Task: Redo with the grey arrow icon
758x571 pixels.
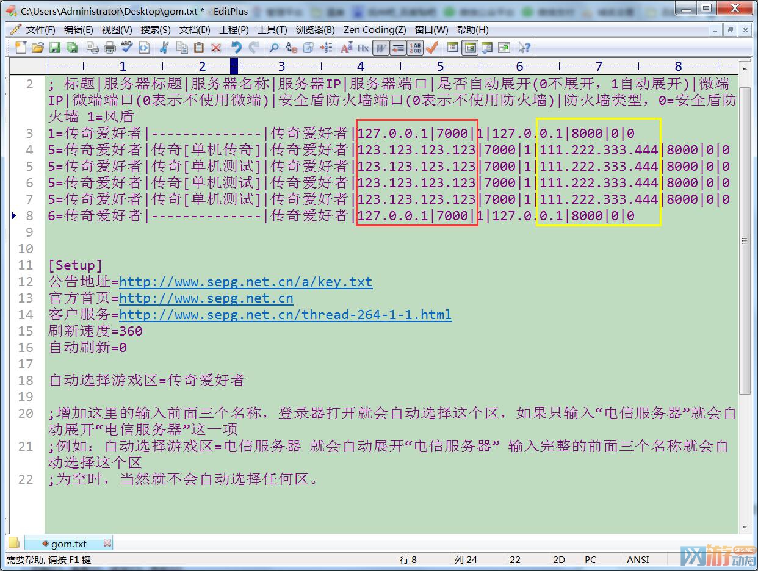Action: tap(253, 48)
